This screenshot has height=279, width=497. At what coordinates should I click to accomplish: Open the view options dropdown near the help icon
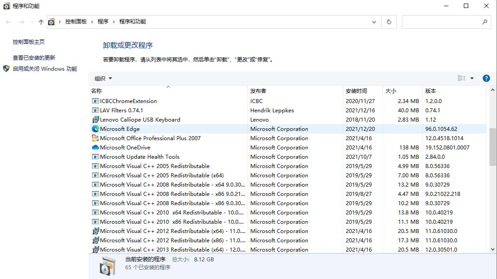(x=470, y=78)
